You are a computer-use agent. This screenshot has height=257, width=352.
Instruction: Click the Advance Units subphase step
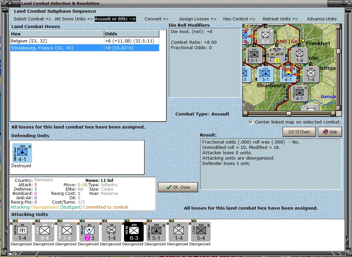pyautogui.click(x=322, y=19)
